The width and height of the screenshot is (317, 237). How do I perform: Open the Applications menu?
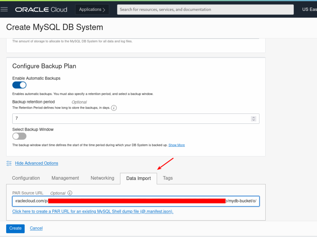point(92,9)
